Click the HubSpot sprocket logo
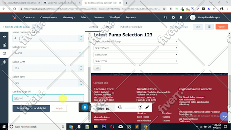This screenshot has width=231, height=130. (14, 18)
